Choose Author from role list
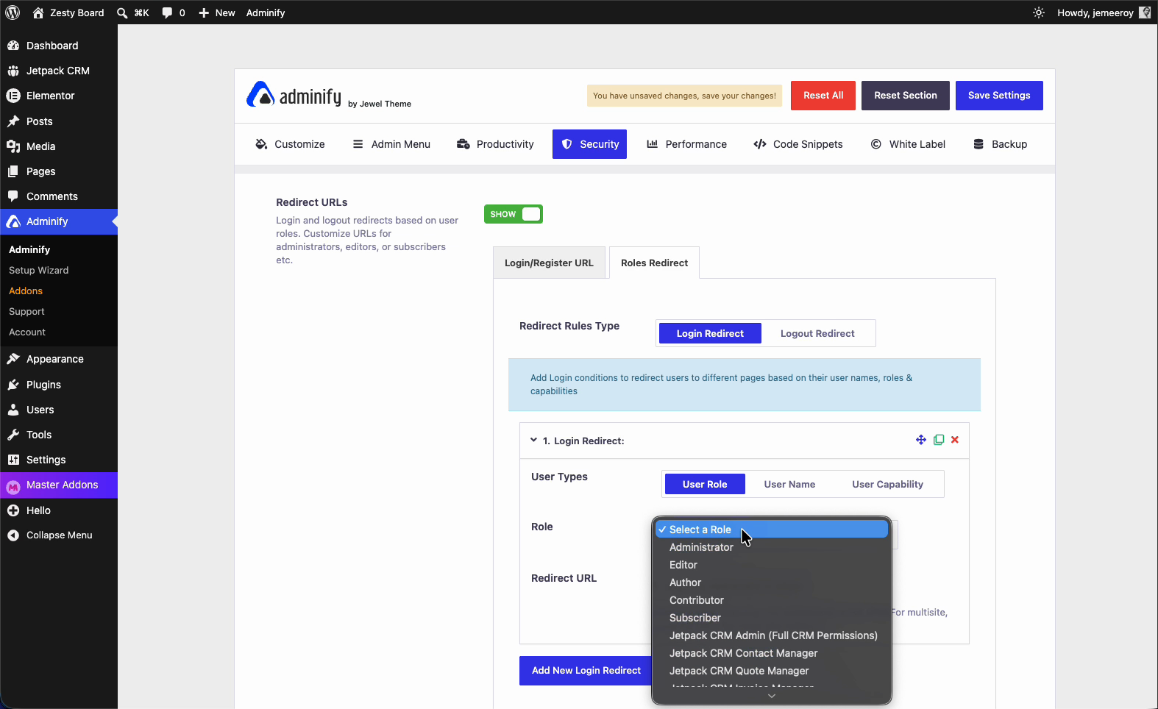The height and width of the screenshot is (709, 1158). [771, 582]
